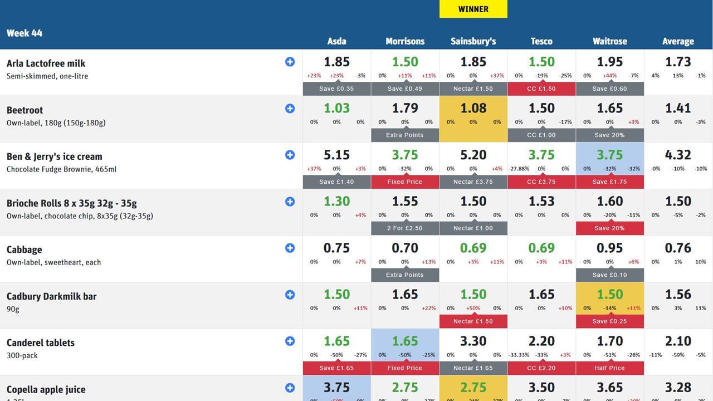Click the yellow Sainsbury's Beetroot 1.08 cell
Screen dimensions: 713x401
[473, 114]
